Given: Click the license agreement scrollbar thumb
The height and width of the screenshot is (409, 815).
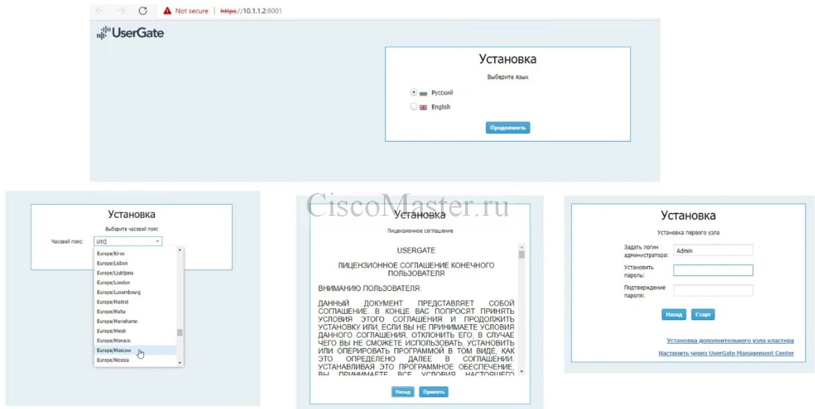Looking at the screenshot, I should coord(522,255).
